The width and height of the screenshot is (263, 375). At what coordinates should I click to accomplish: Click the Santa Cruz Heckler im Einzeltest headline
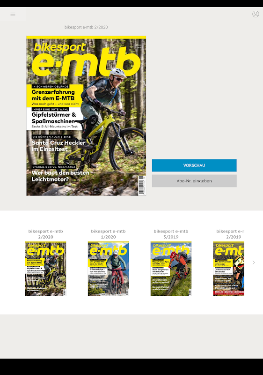[58, 146]
